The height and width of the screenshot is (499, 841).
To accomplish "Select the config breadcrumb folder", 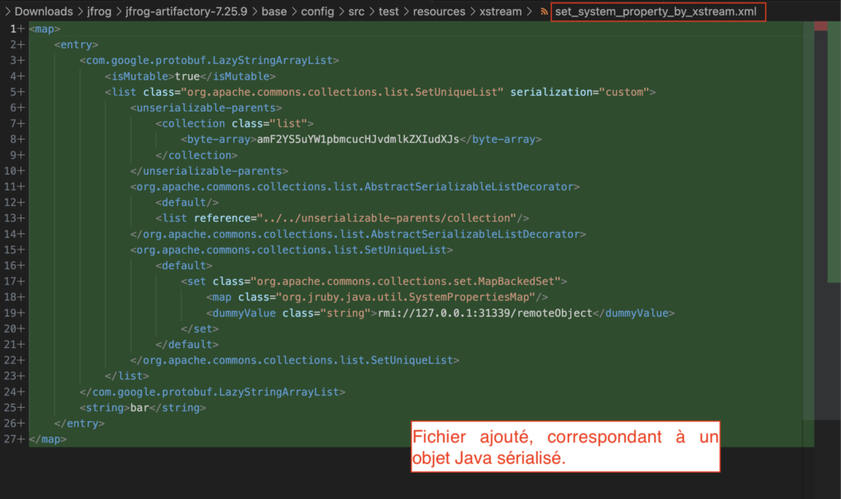I will click(317, 11).
